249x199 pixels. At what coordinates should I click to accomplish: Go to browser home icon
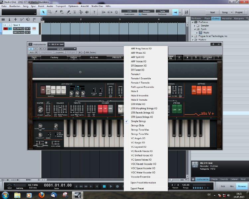pos(193,179)
